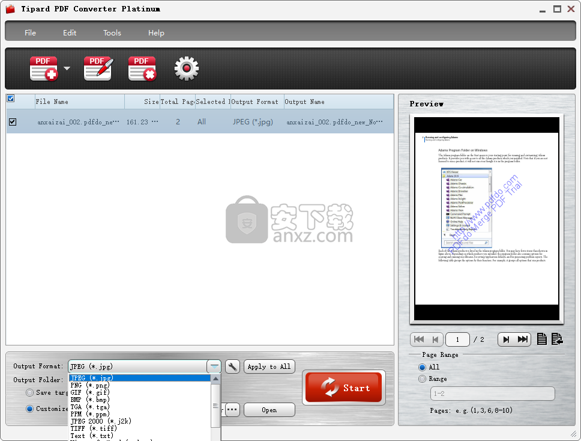This screenshot has width=581, height=441.
Task: Click the Output Format column header
Action: (x=257, y=102)
